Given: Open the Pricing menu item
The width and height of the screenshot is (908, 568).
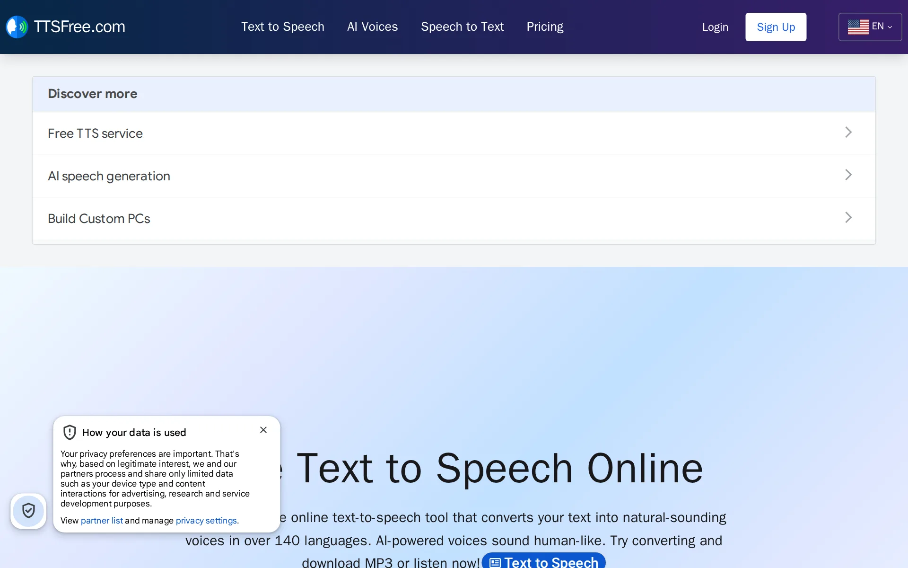Looking at the screenshot, I should 545,27.
